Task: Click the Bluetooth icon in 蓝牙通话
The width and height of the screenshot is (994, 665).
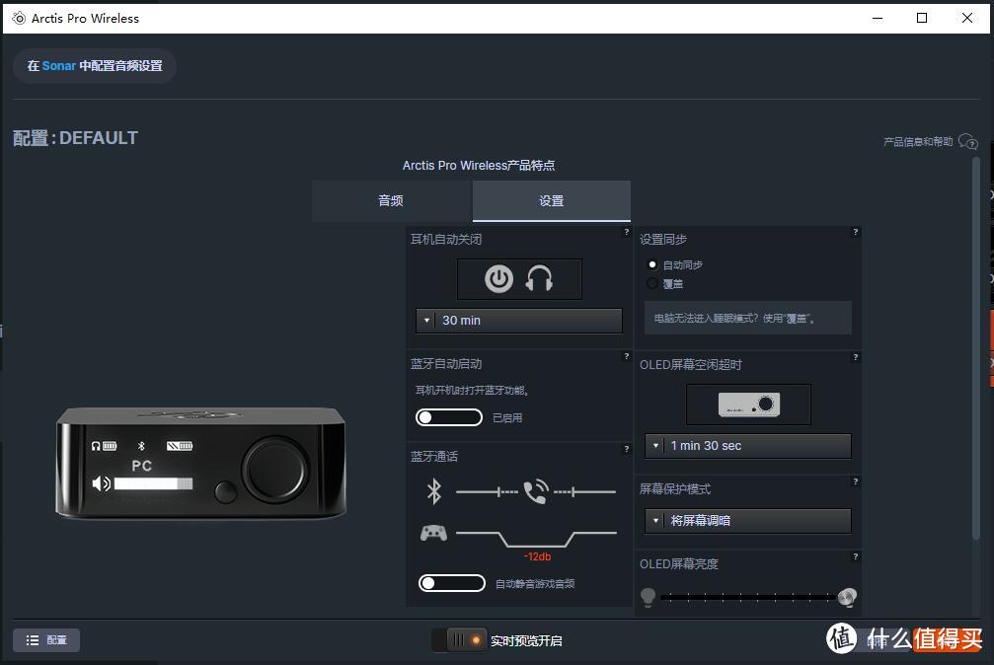Action: pyautogui.click(x=434, y=491)
